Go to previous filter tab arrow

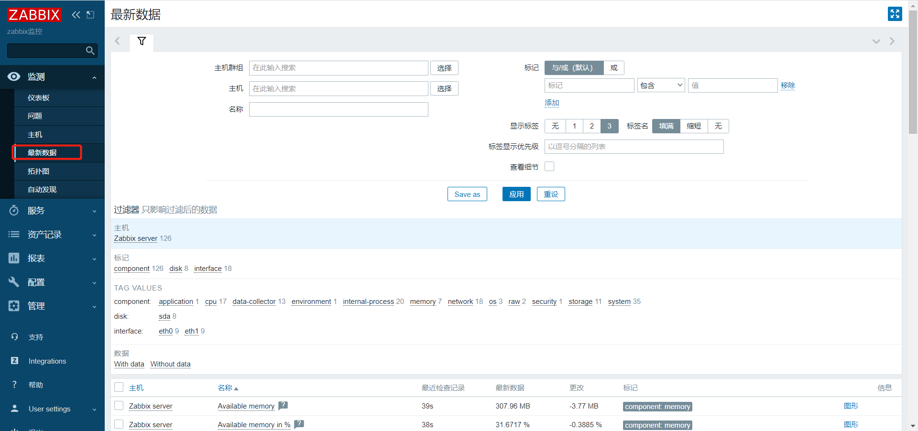pos(118,41)
